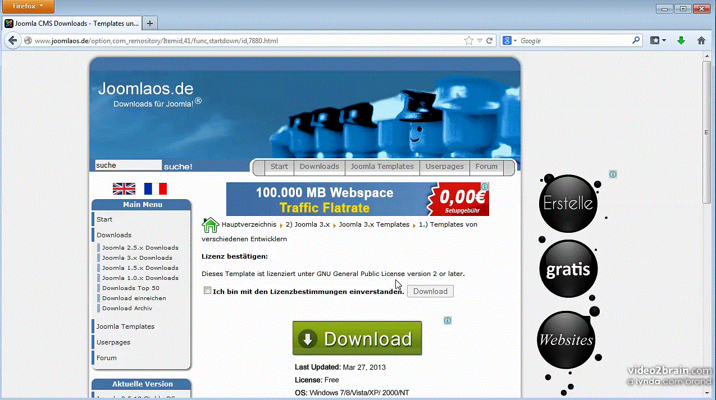The width and height of the screenshot is (716, 400).
Task: Click the 100.000 MB Webspace banner ad
Action: 357,199
